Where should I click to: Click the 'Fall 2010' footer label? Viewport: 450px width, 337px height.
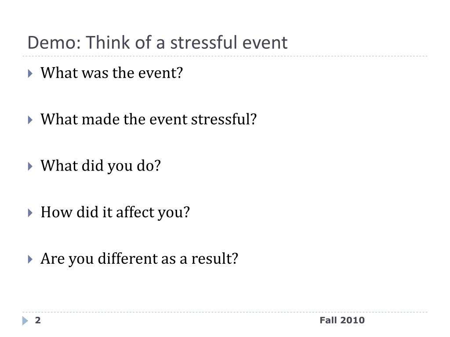[x=342, y=320]
